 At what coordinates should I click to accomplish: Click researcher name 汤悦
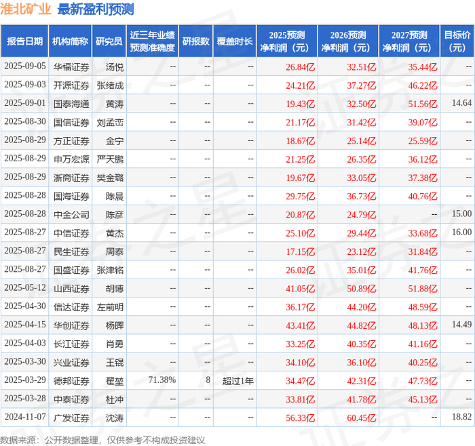(x=115, y=67)
